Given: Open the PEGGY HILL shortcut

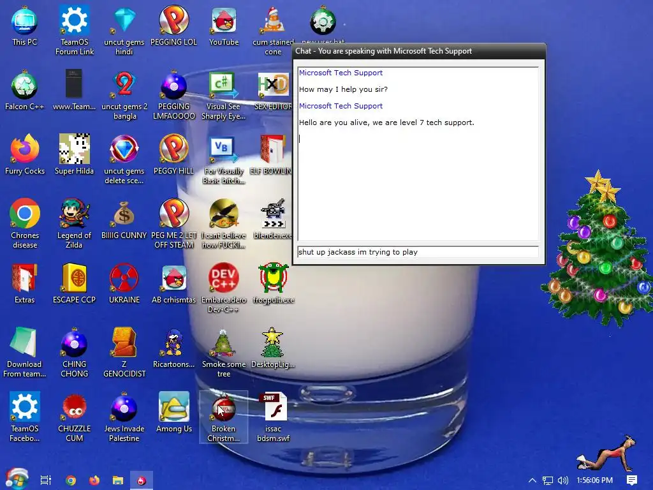Looking at the screenshot, I should click(x=173, y=154).
